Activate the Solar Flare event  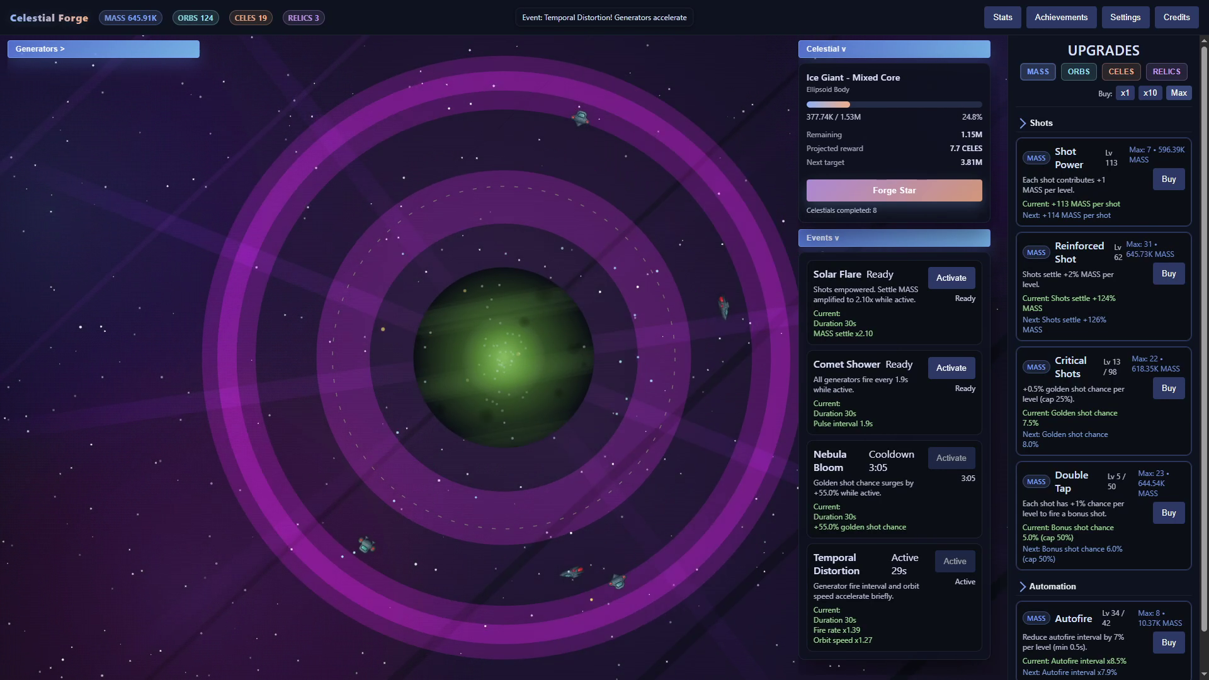coord(951,278)
